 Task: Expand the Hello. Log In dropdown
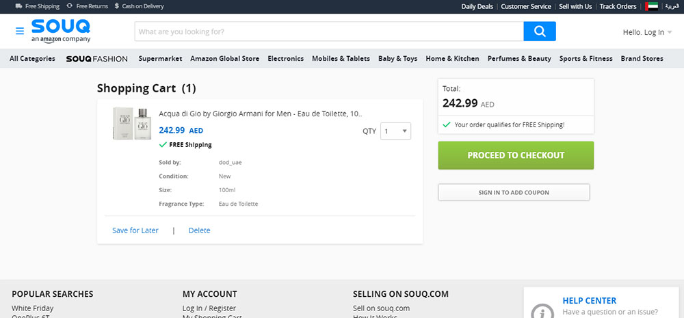[647, 32]
